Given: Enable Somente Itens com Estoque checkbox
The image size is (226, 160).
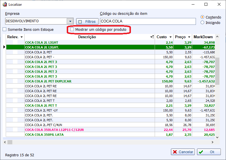Looking at the screenshot, I should coord(4,29).
